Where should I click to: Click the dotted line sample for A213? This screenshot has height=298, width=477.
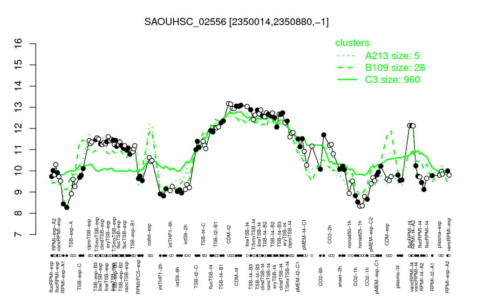coord(347,56)
